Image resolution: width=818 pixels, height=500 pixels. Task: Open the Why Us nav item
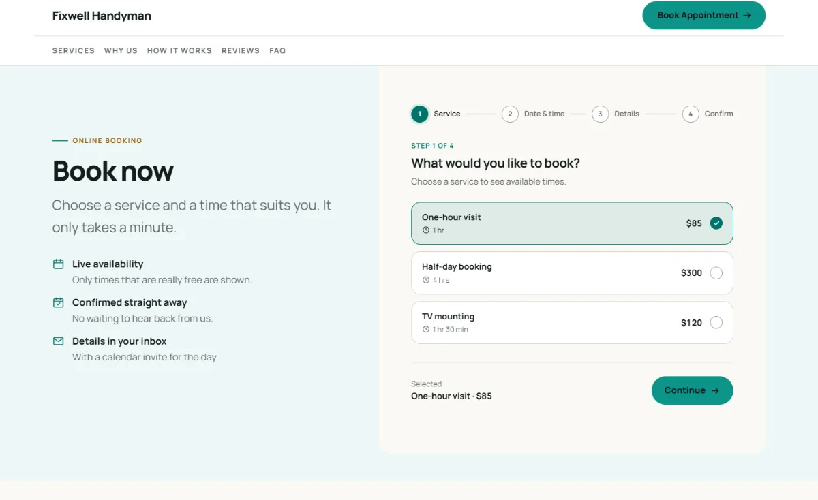pos(121,51)
